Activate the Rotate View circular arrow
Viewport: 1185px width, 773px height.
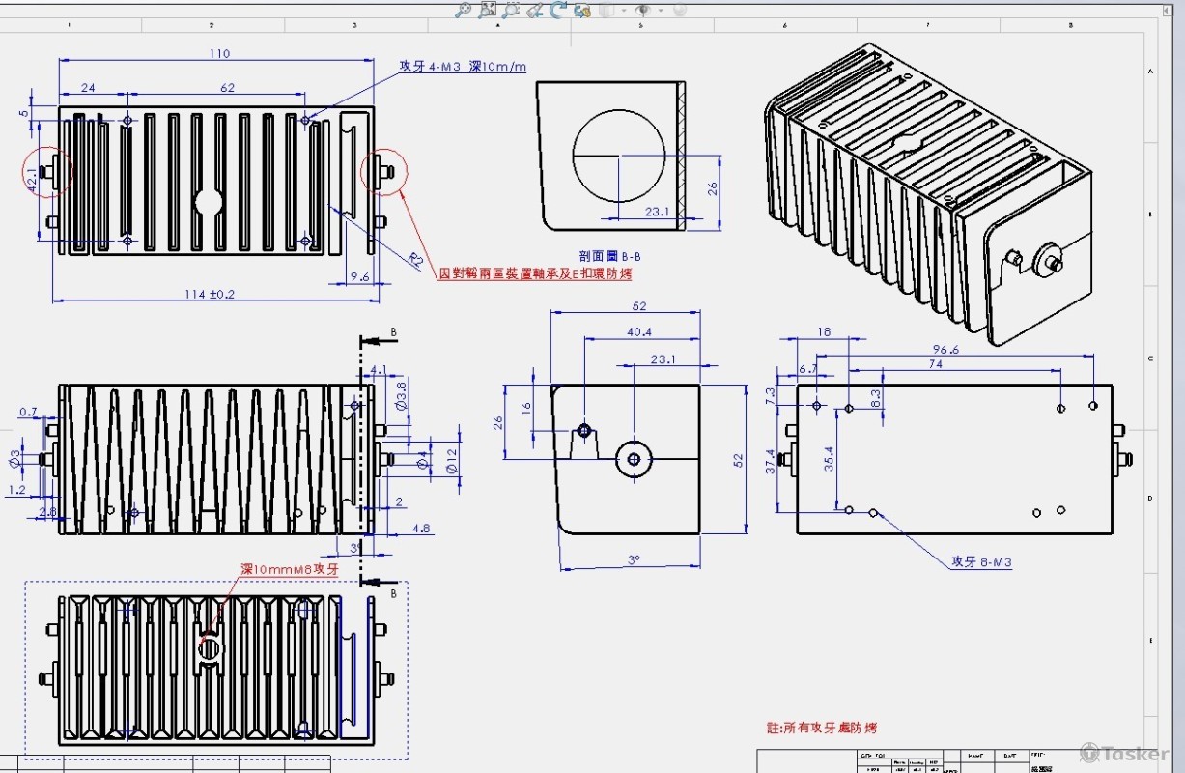tap(557, 10)
